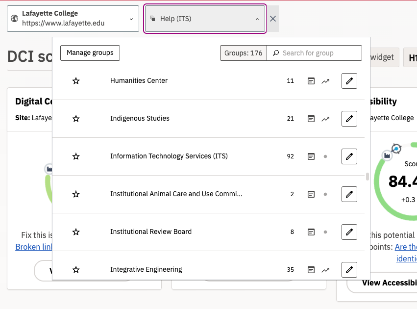417x309 pixels.
Task: Star the Indigenous Studies group
Action: (76, 119)
